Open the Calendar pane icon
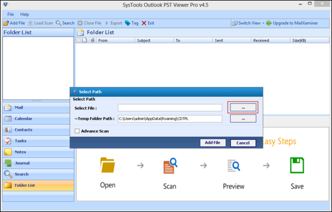The height and width of the screenshot is (212, 332). [8, 119]
